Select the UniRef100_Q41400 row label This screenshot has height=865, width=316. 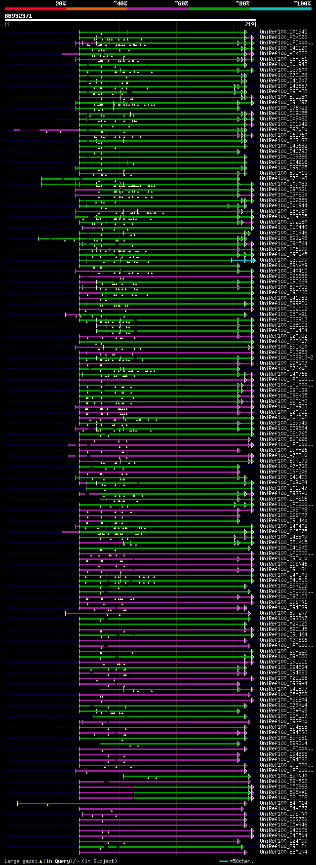point(283,477)
